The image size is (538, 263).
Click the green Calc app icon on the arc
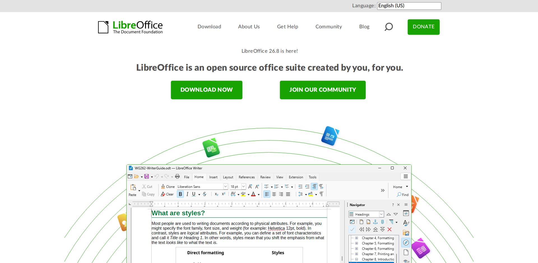tap(211, 147)
